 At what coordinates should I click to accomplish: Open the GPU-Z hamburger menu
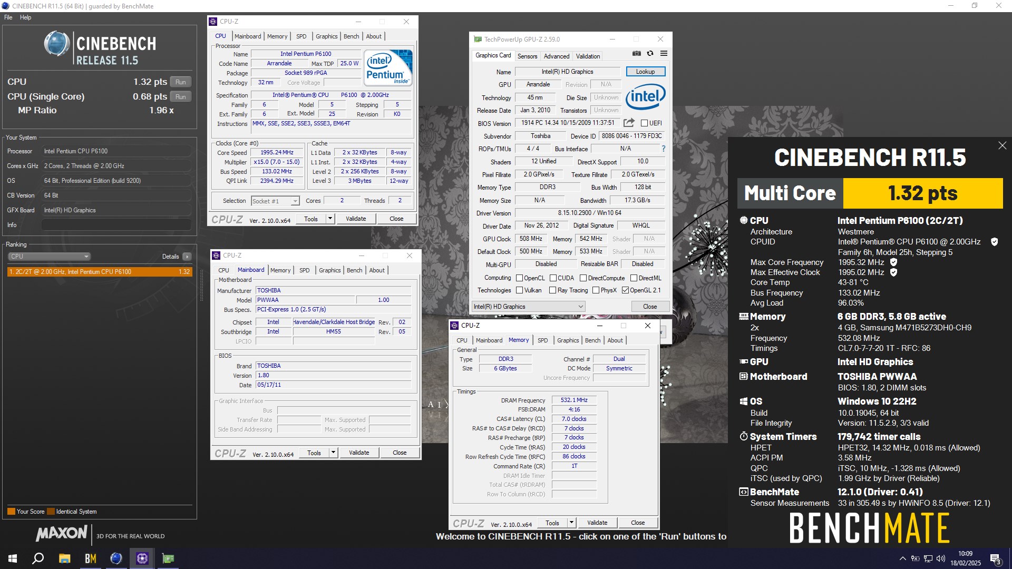click(x=664, y=53)
